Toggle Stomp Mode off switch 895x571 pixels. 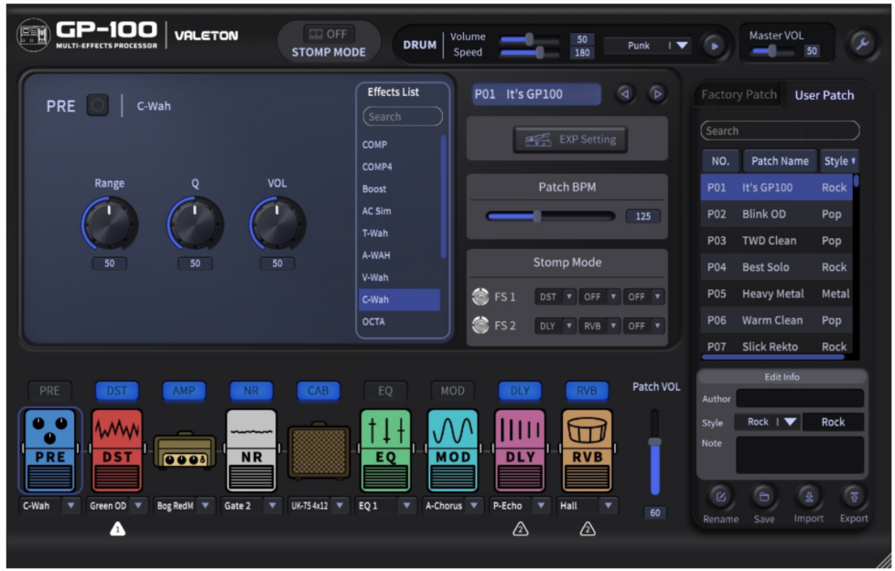coord(329,34)
